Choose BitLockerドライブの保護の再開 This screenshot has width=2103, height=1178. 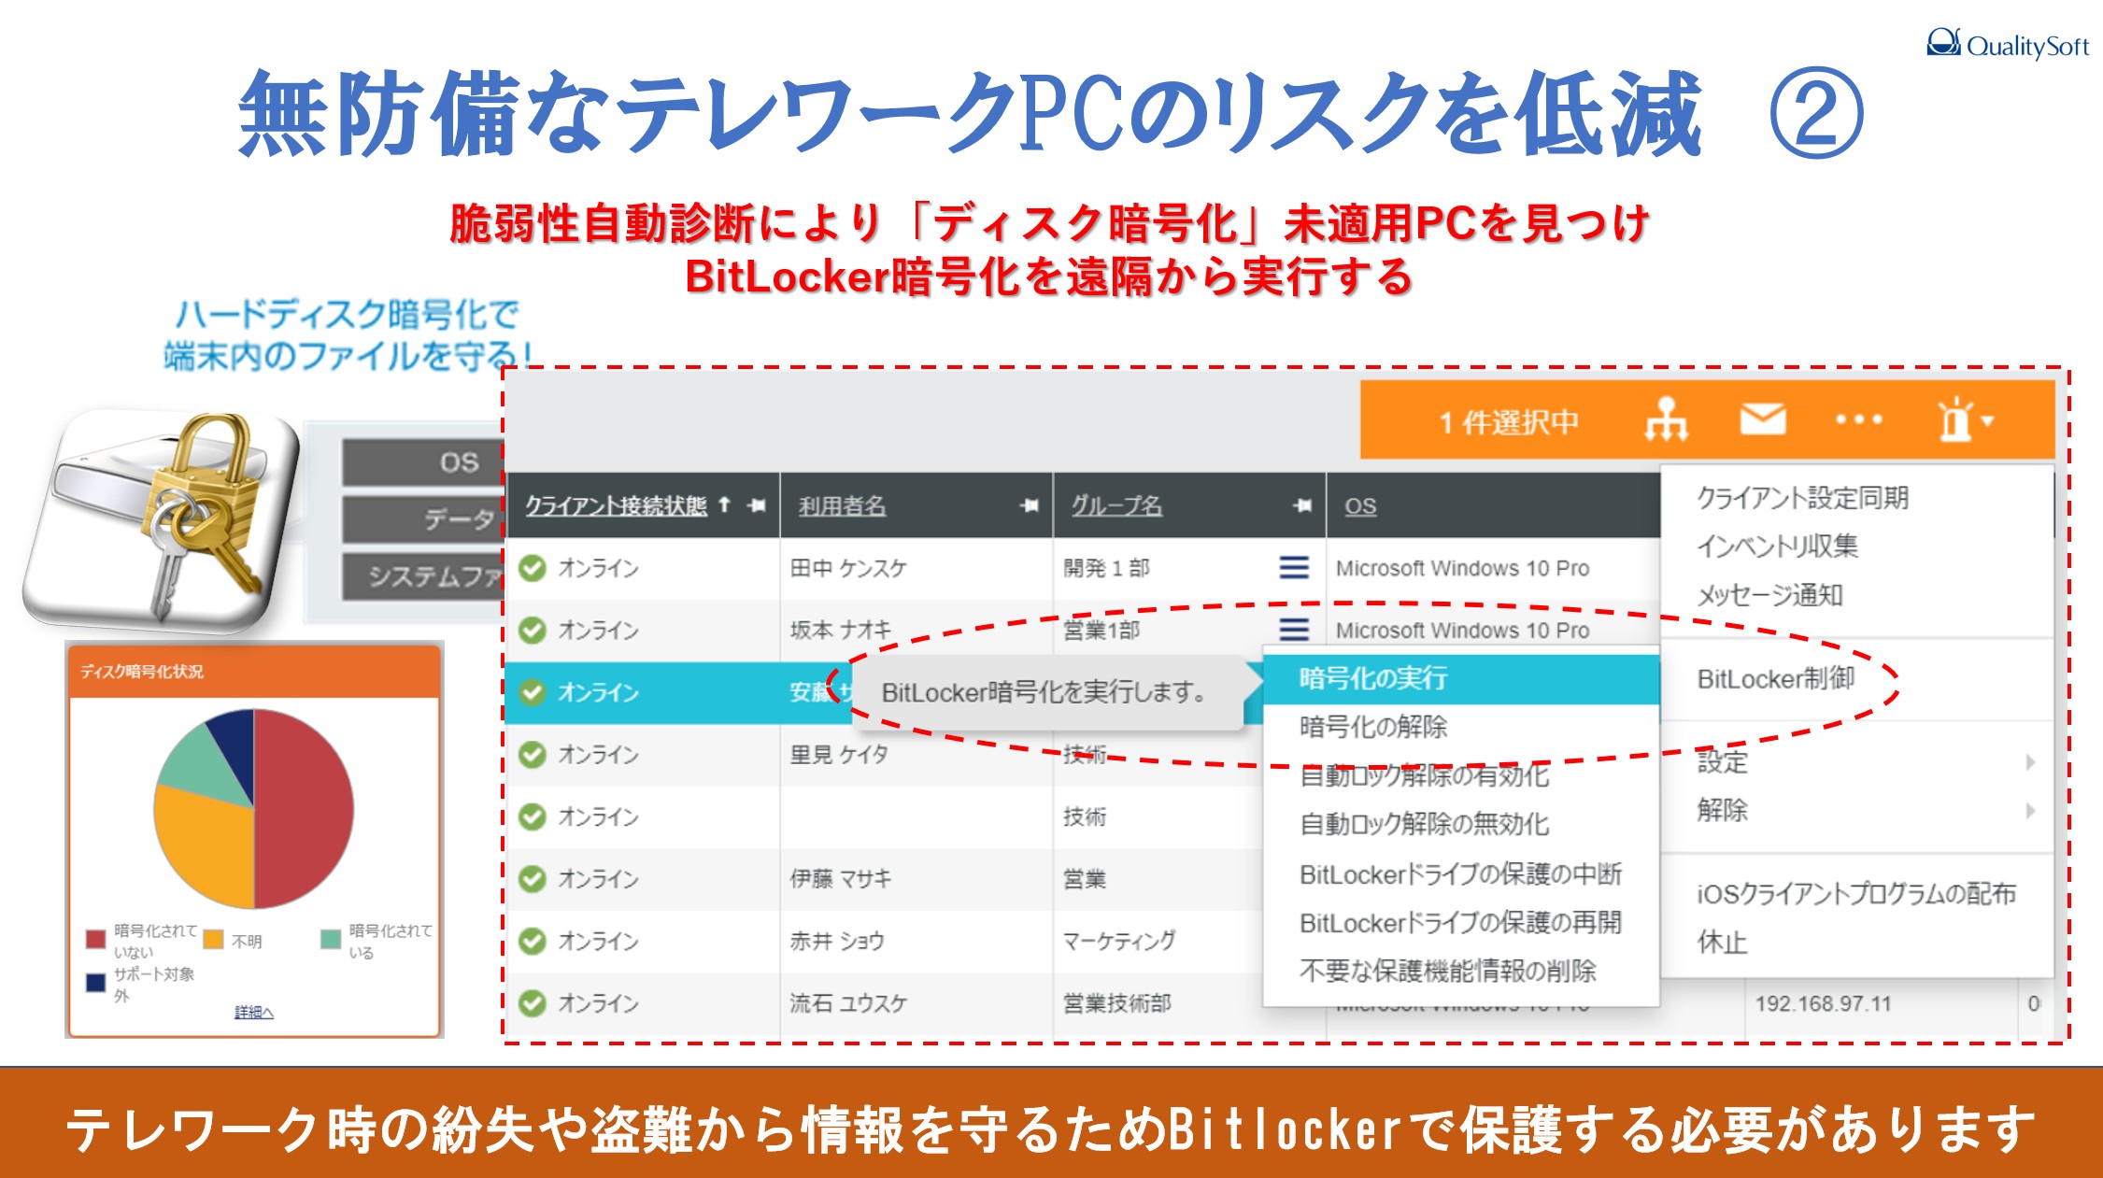point(1461,922)
